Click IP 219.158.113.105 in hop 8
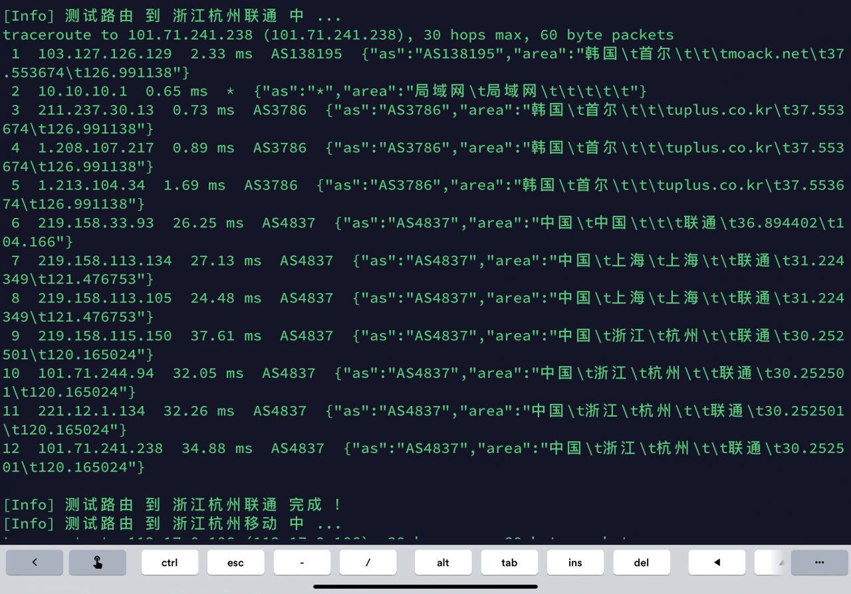Screen dimensions: 851x594 104,298
